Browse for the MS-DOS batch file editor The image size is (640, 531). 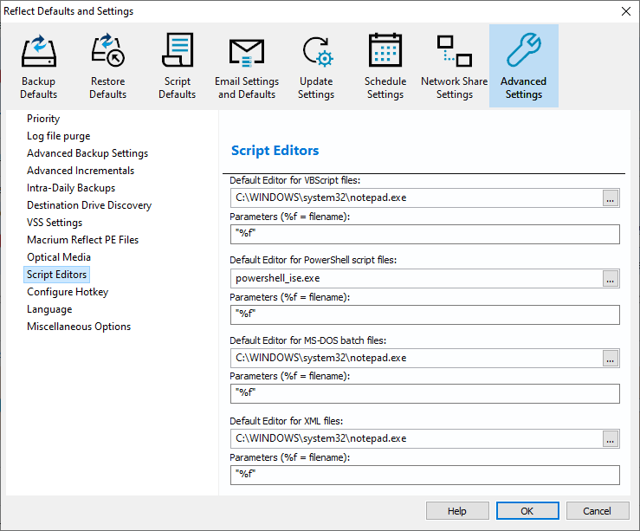click(x=611, y=358)
